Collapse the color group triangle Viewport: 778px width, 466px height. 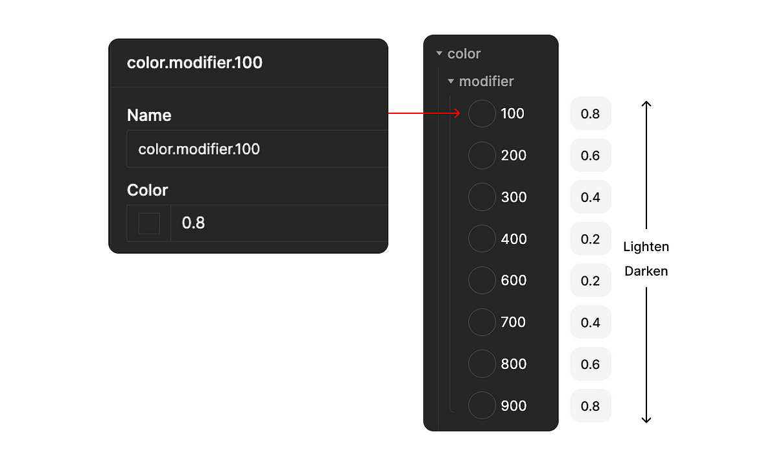click(440, 54)
